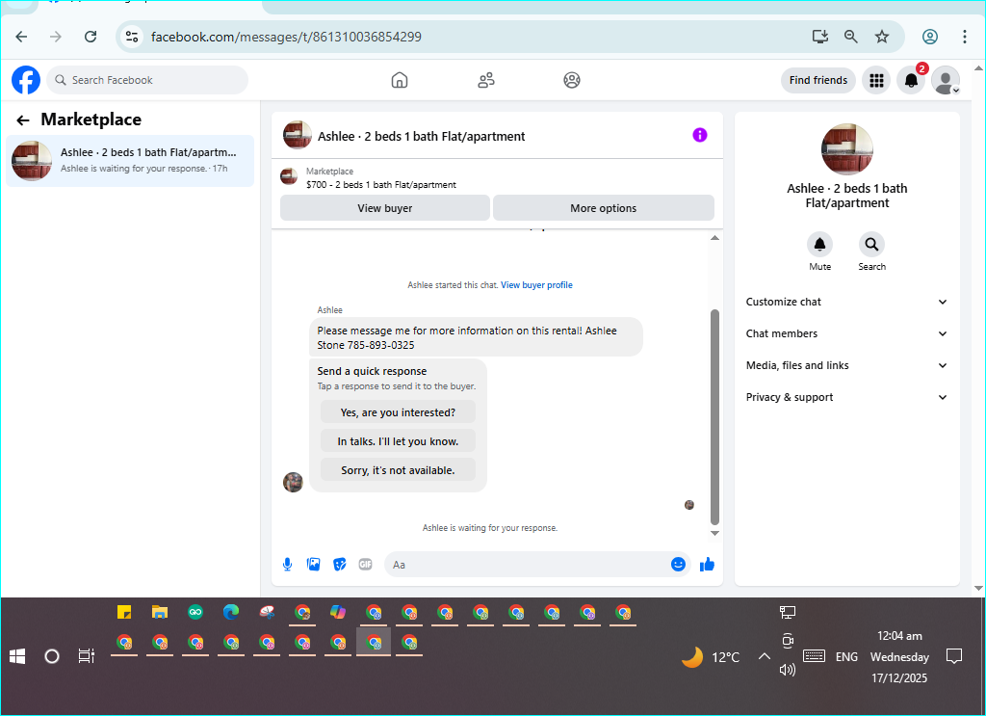Click the Aa message input box
Viewport: 986px width, 716px height.
(527, 565)
